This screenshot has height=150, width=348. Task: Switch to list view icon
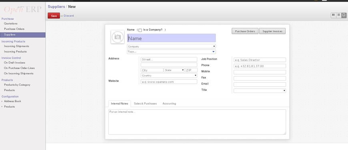pyautogui.click(x=339, y=15)
